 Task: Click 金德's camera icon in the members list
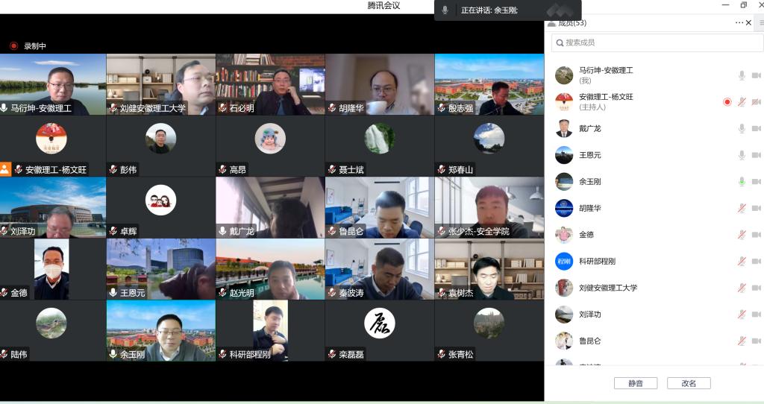pos(757,235)
